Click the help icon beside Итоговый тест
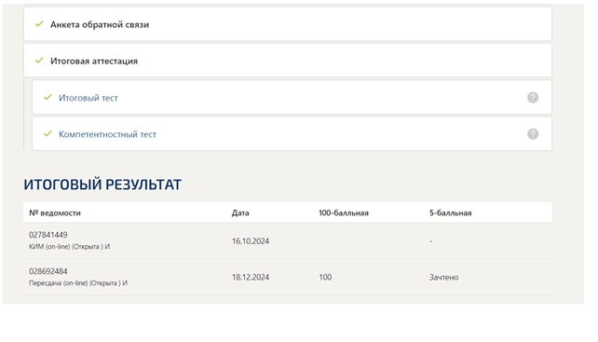This screenshot has width=598, height=342. 533,98
